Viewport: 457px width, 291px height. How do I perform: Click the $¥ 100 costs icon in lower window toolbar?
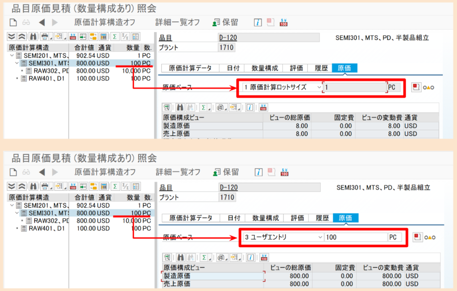pyautogui.click(x=284, y=172)
